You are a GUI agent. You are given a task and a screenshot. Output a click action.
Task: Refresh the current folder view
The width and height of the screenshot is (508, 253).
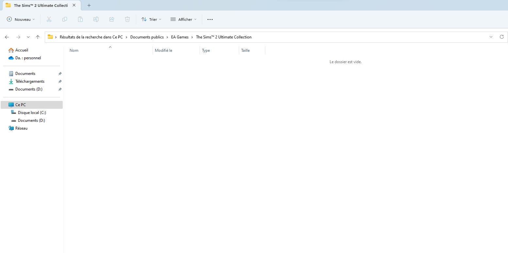[502, 37]
